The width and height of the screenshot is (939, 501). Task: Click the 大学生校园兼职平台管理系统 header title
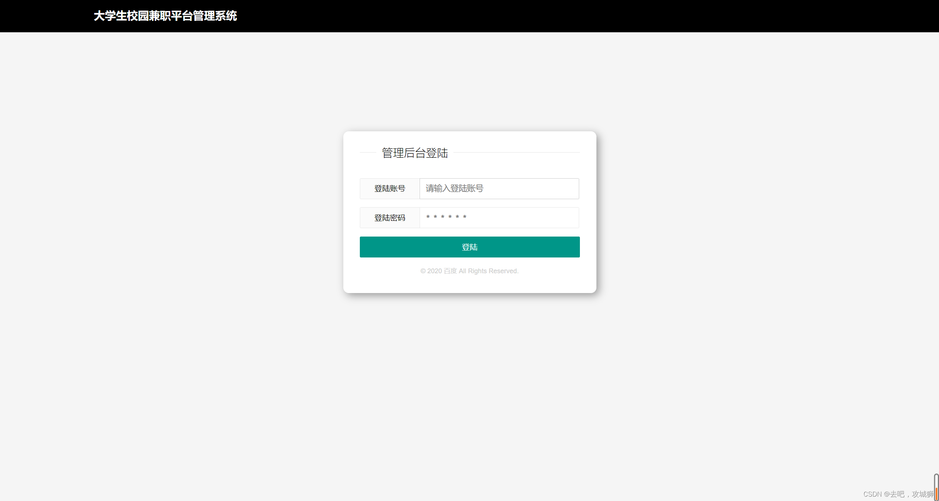click(165, 16)
